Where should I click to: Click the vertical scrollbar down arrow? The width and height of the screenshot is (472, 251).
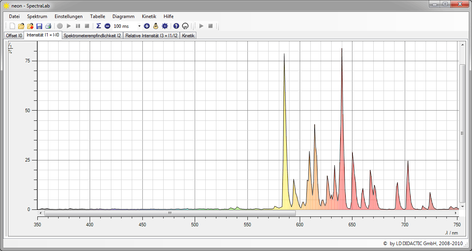point(462,206)
